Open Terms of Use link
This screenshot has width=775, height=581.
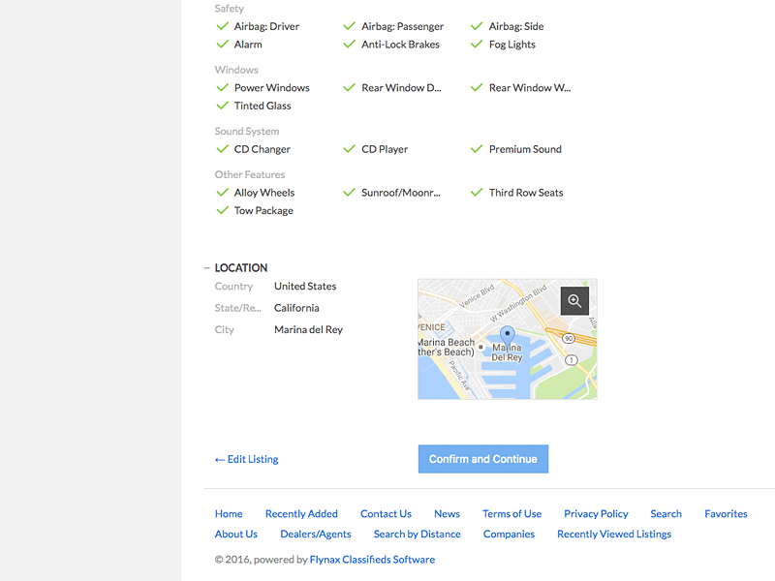(512, 514)
